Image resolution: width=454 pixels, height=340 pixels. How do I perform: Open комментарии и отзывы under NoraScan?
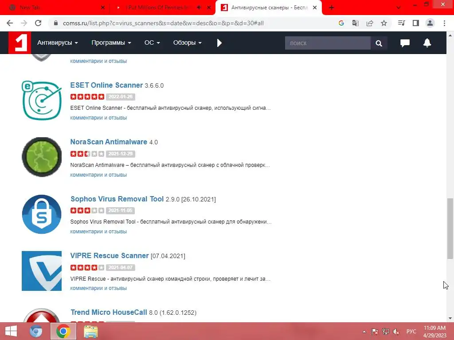pyautogui.click(x=98, y=175)
